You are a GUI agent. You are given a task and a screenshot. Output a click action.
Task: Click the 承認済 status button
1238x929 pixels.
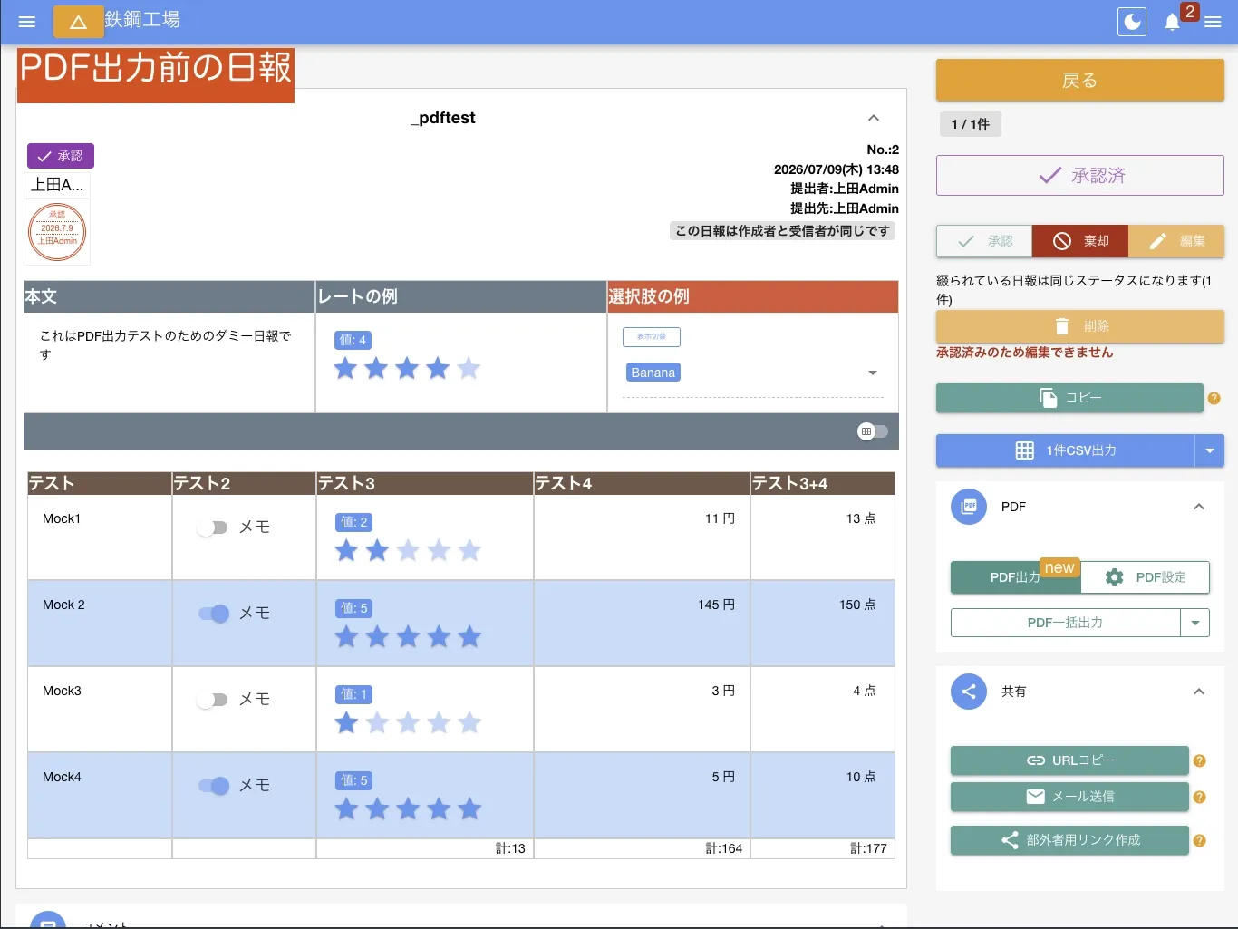click(x=1080, y=176)
